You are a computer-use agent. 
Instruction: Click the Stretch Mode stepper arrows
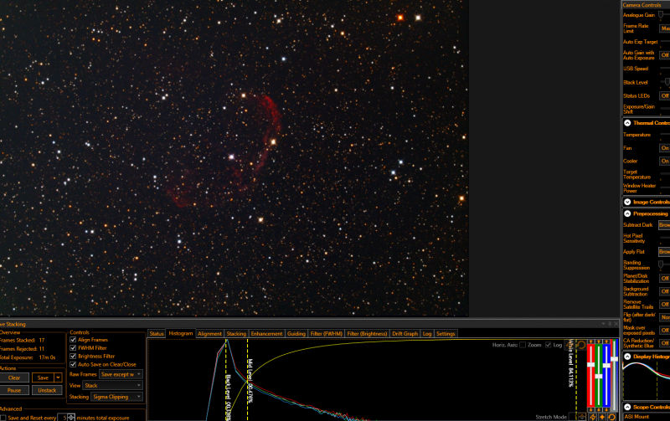pyautogui.click(x=582, y=417)
